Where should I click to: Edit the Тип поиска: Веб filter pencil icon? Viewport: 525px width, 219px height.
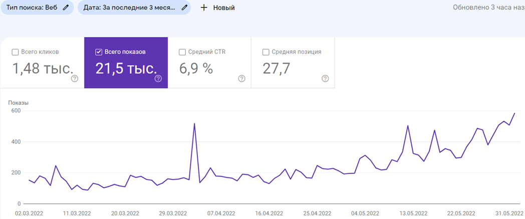65,8
